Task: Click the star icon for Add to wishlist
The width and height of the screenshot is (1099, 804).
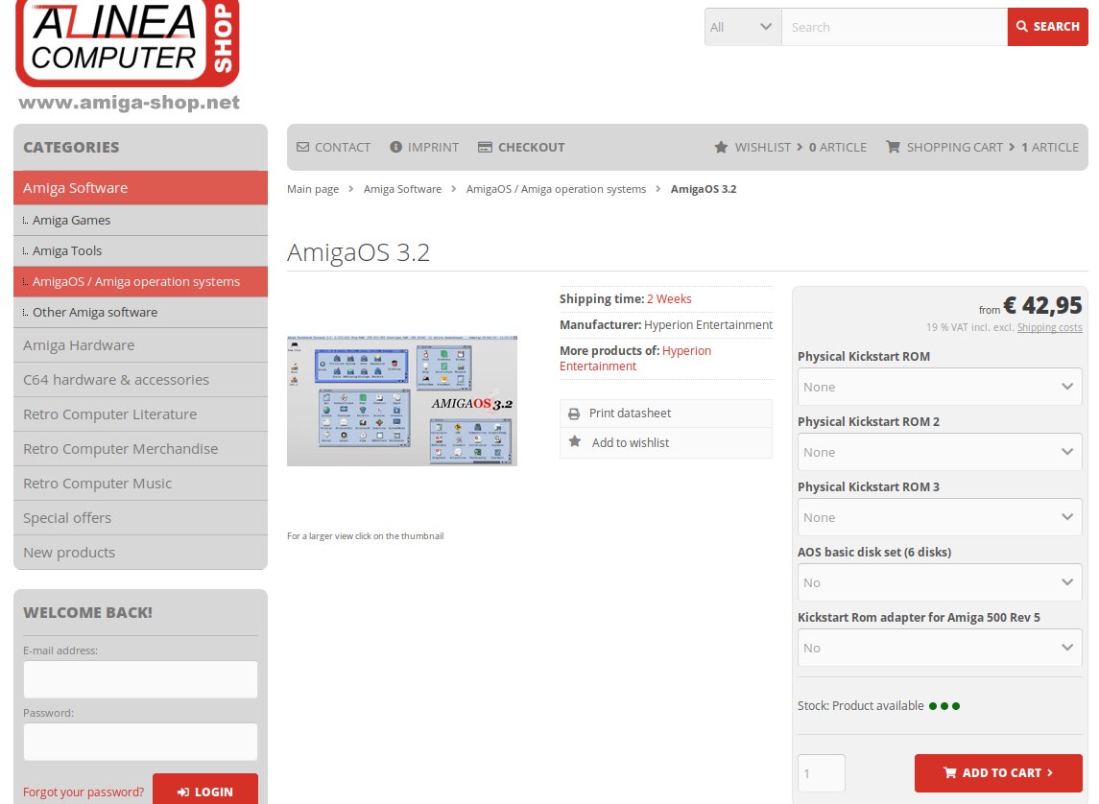Action: [x=575, y=442]
